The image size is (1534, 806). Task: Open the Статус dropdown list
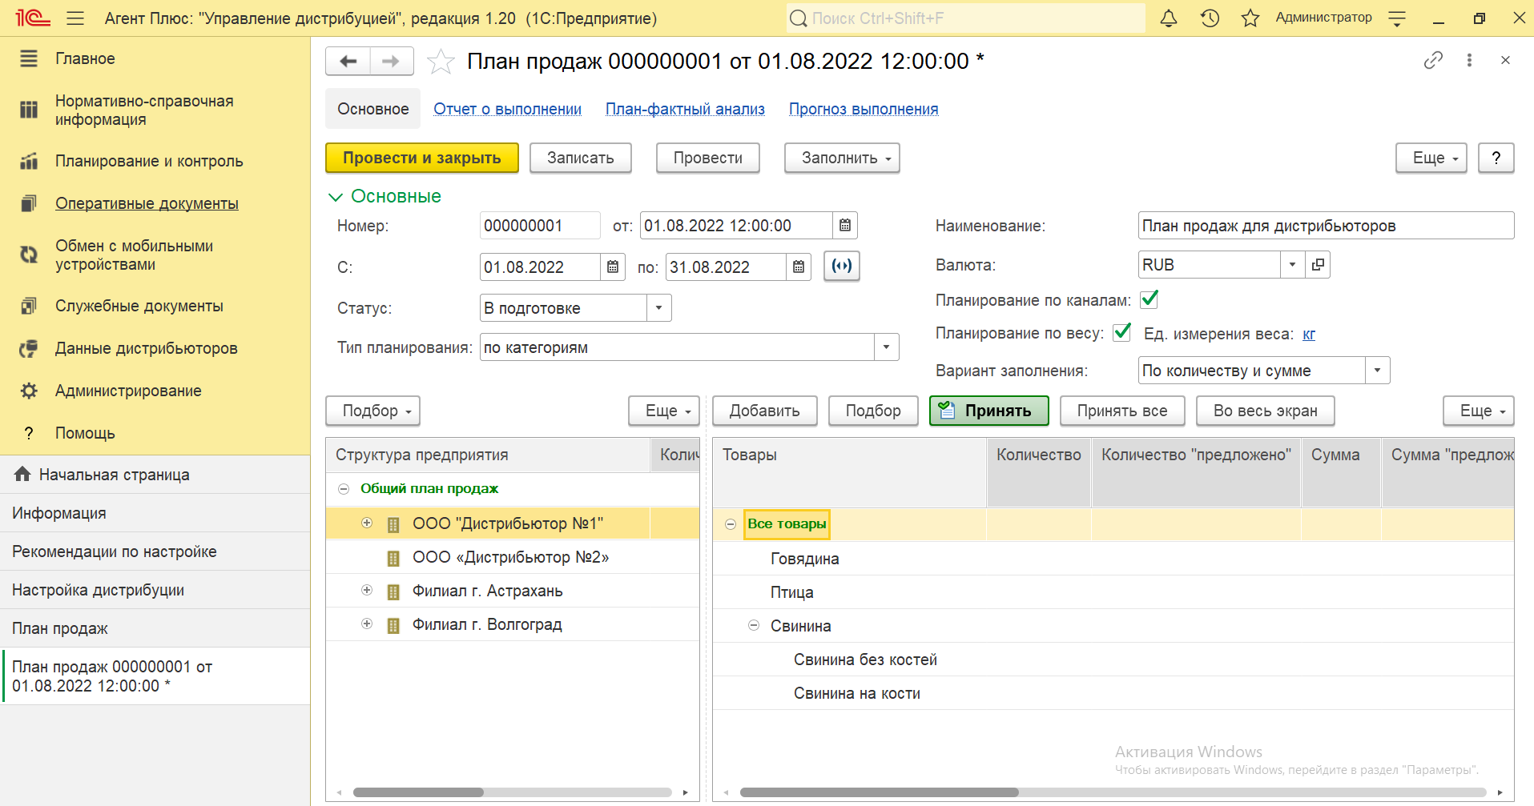coord(658,308)
